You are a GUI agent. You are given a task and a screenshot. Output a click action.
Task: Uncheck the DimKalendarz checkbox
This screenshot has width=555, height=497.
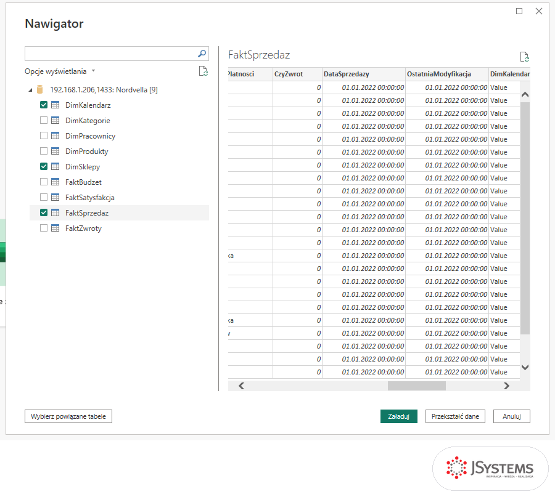44,105
